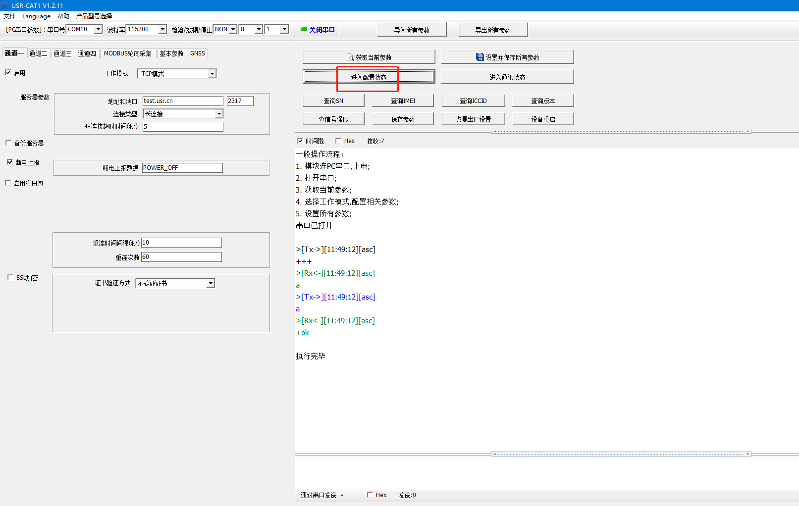Open the 工作模式 TCP模式 dropdown

pyautogui.click(x=212, y=74)
